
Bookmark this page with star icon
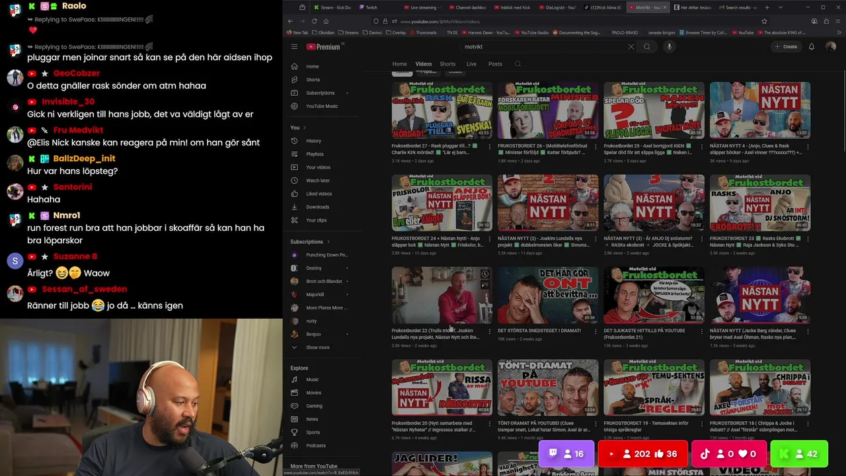[764, 21]
